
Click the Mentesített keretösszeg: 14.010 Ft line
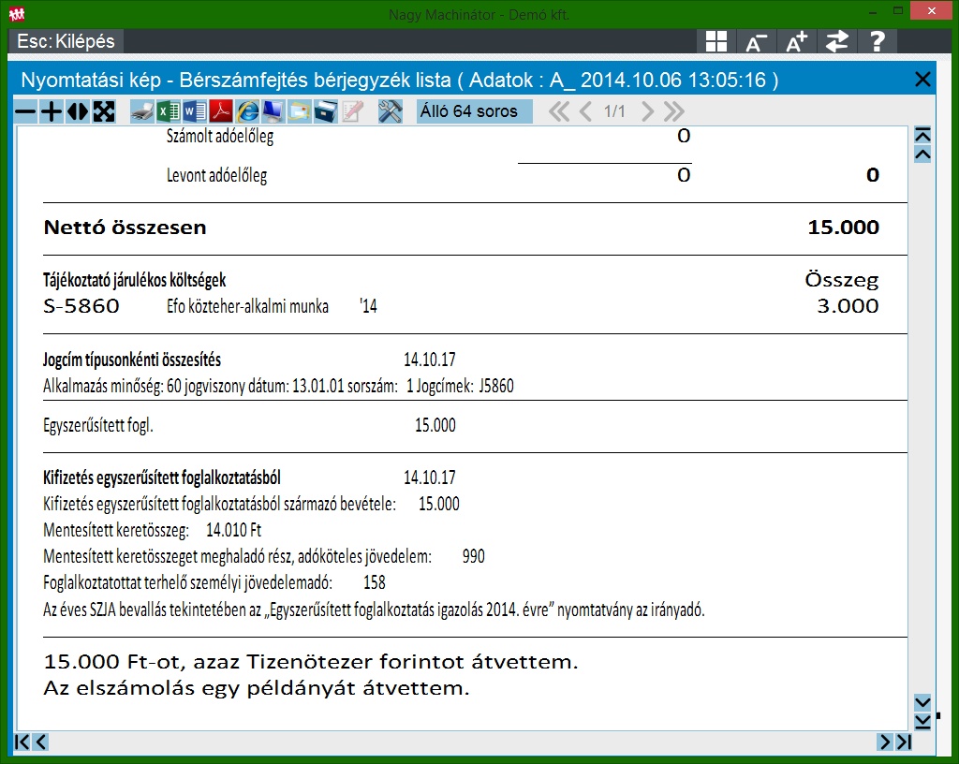(153, 530)
